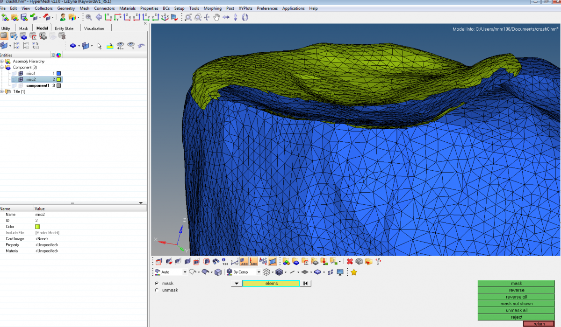Click the yellow 'elems' entity selector field

(271, 283)
